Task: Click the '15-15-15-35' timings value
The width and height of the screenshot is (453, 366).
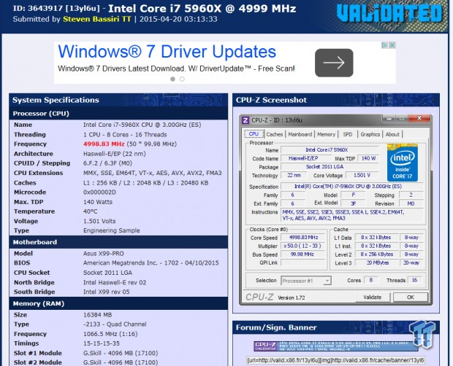Action: pyautogui.click(x=102, y=343)
